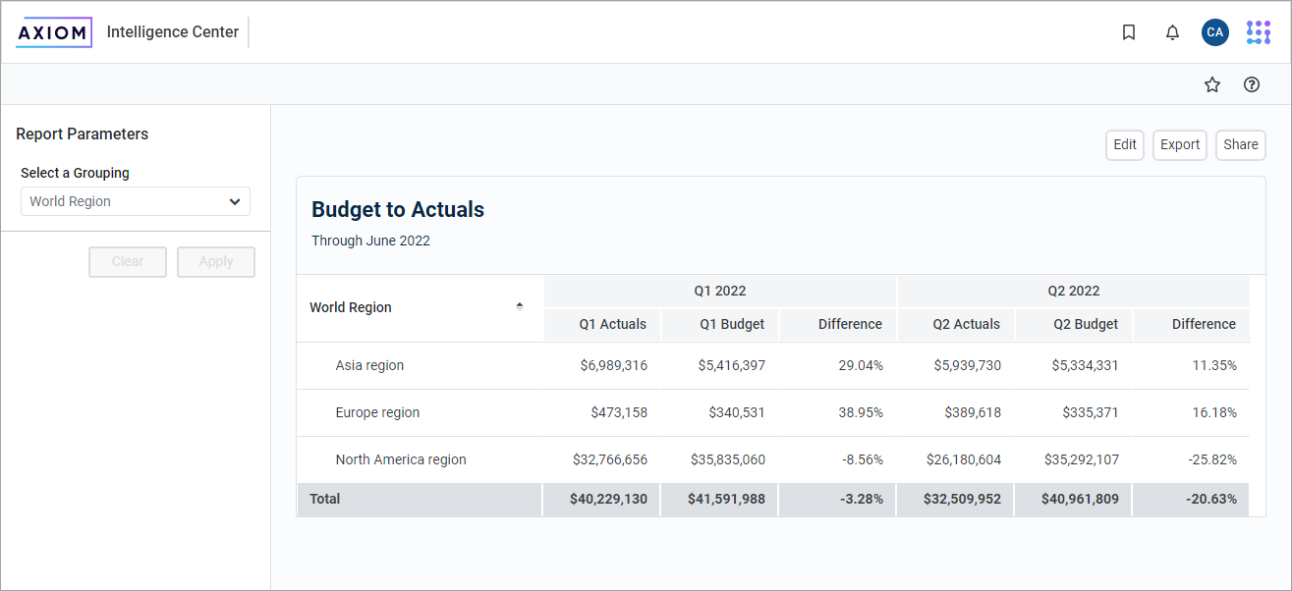Select the North America region row
The width and height of the screenshot is (1292, 591).
tap(401, 459)
